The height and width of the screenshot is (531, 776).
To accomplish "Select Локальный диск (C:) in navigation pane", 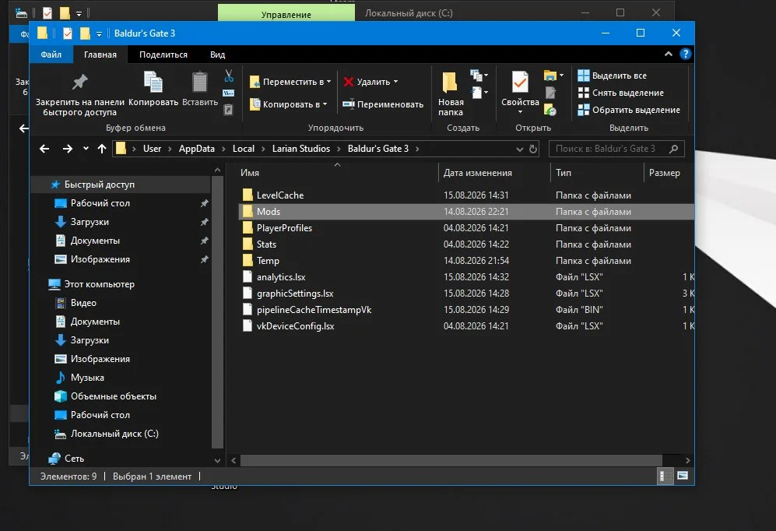I will coord(114,434).
